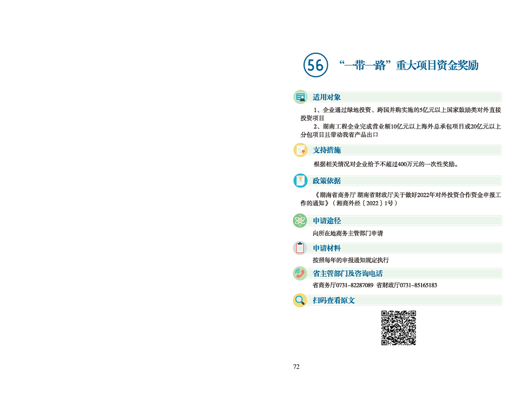Click the page number 72
The image size is (529, 397).
pos(296,366)
